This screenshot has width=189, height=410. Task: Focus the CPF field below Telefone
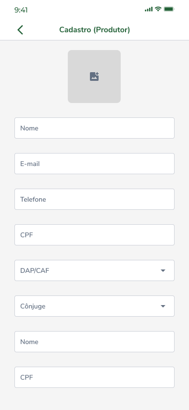tap(94, 235)
